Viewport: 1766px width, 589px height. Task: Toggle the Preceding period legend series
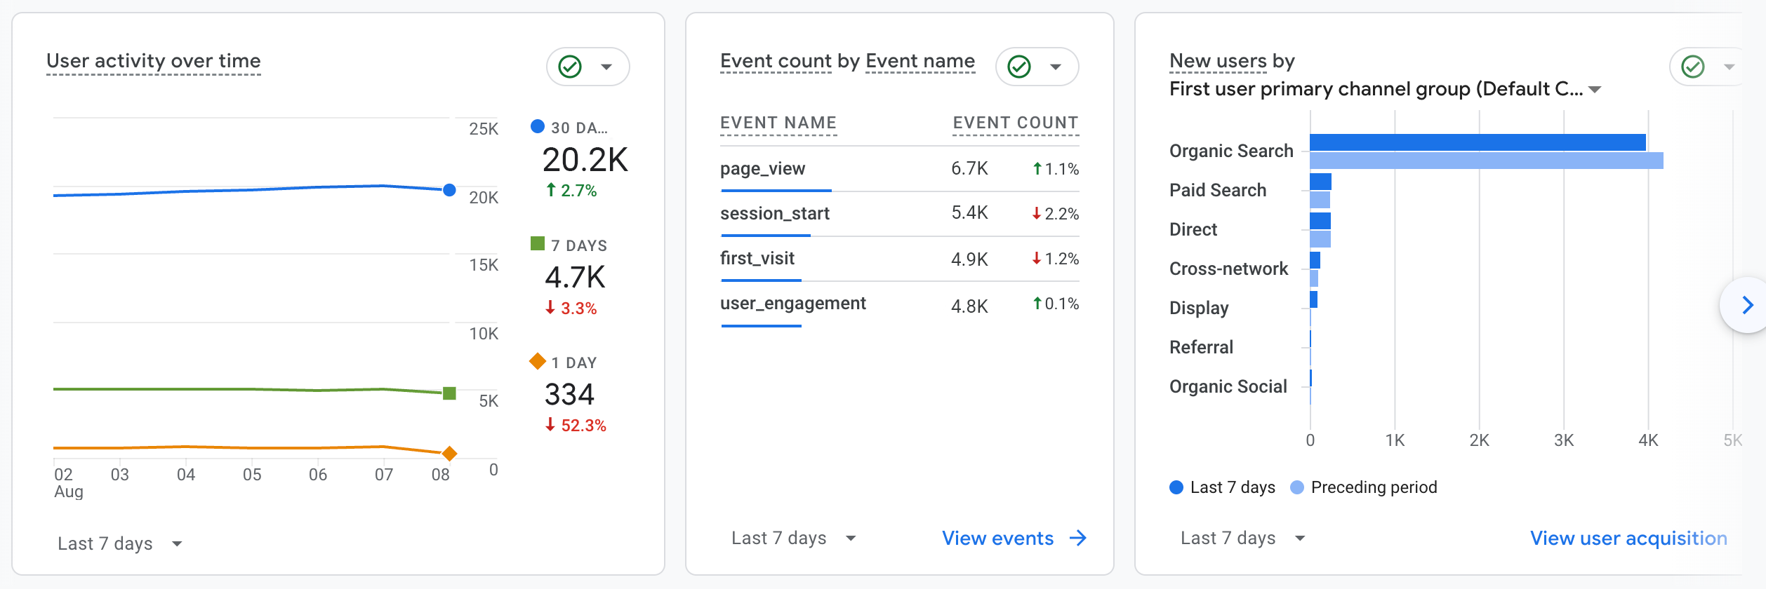[x=1364, y=487]
